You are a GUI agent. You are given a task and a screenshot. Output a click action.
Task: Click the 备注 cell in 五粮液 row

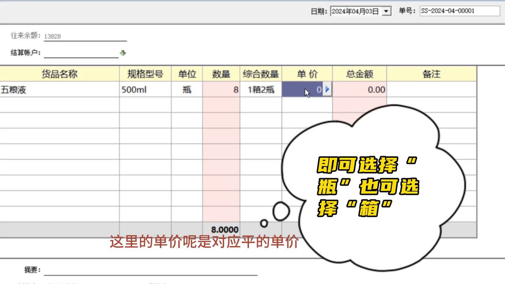click(x=432, y=90)
